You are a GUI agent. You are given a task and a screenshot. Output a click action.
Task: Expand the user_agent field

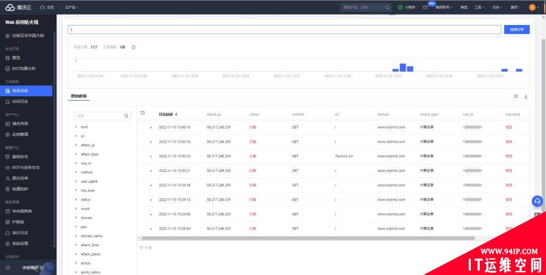(x=76, y=181)
